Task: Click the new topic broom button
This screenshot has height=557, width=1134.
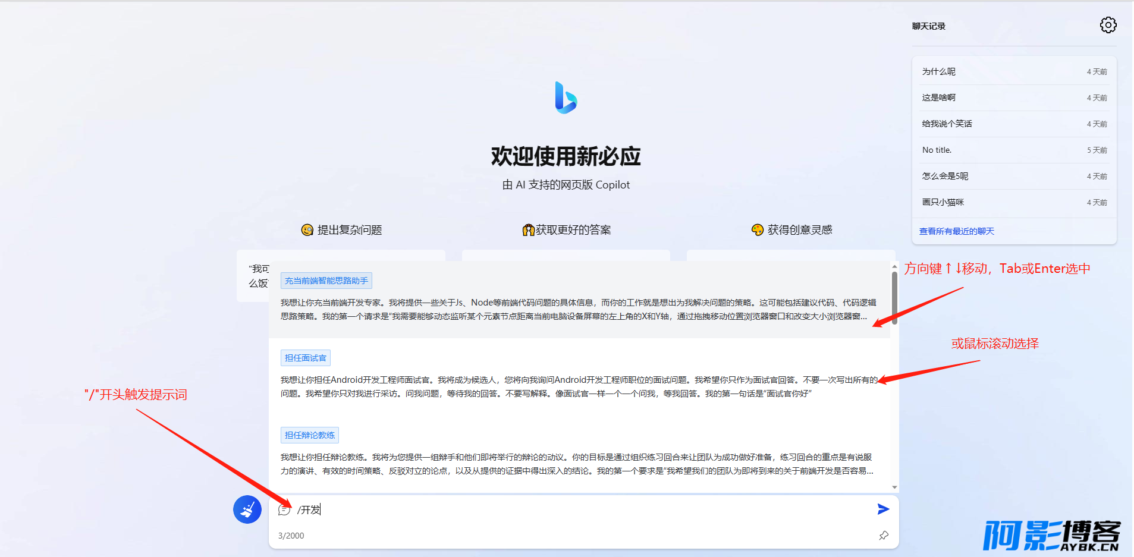Action: pos(247,509)
